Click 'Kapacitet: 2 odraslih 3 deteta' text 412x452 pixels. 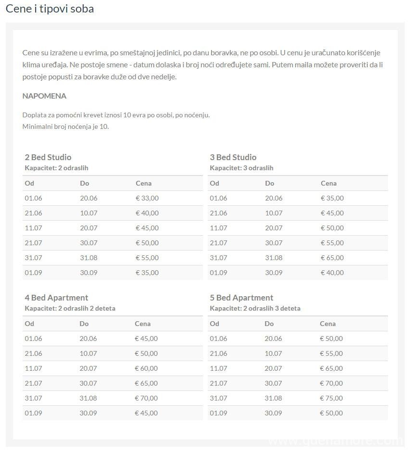pos(255,308)
